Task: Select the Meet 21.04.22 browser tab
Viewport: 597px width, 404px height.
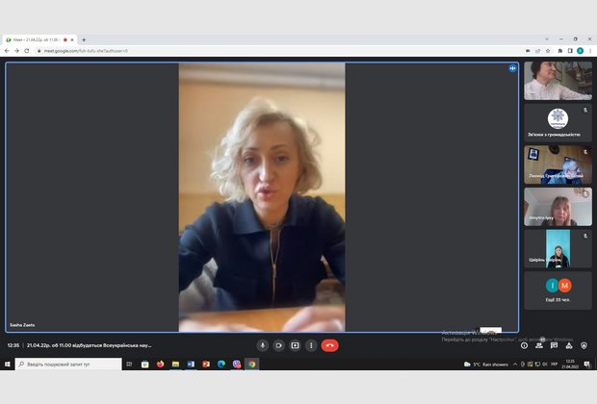Action: coord(39,40)
